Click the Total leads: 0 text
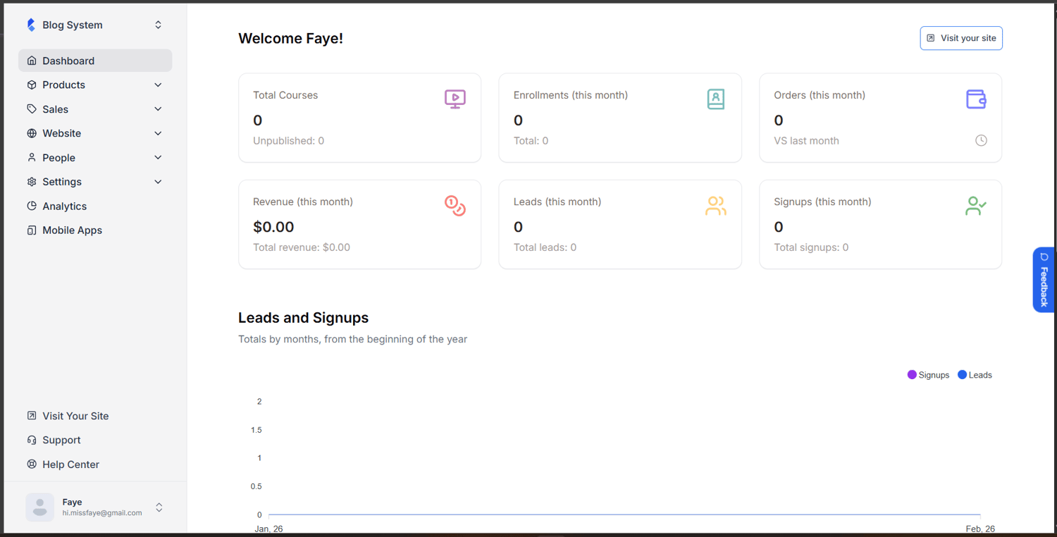 click(545, 247)
